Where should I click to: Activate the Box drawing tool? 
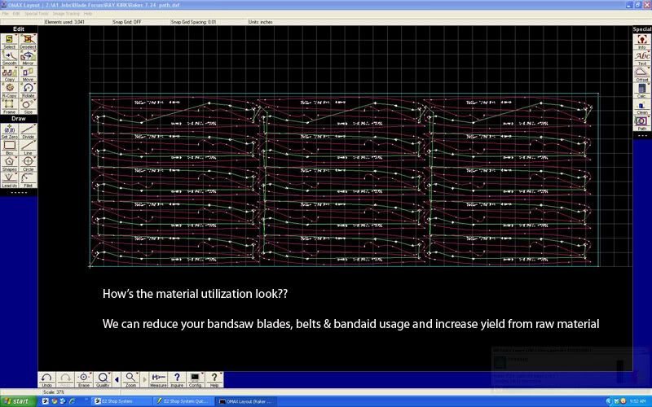point(9,147)
